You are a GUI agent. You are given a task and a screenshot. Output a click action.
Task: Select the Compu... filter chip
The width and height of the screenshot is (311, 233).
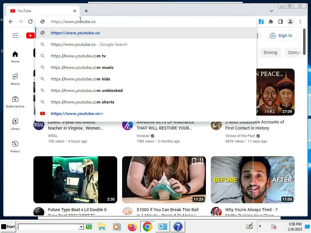point(294,52)
